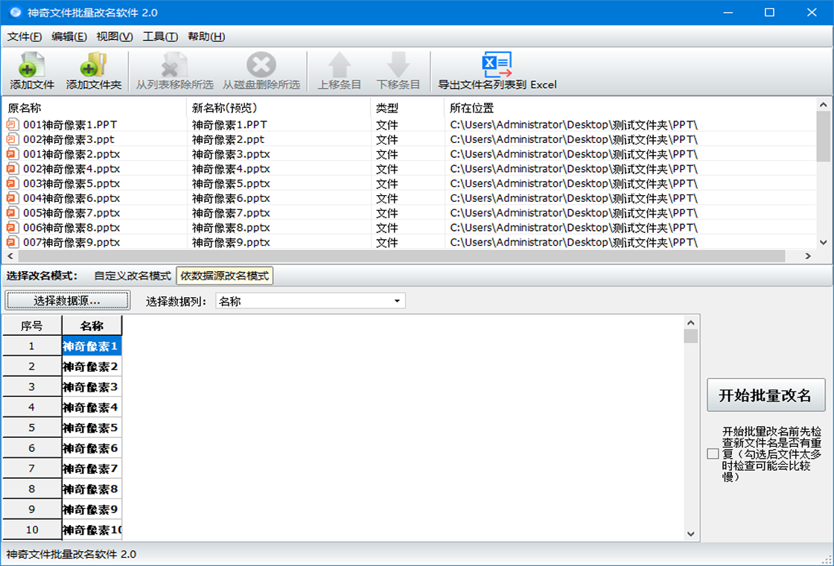Click file icon of 003神奇像素5.pptx

coord(12,183)
